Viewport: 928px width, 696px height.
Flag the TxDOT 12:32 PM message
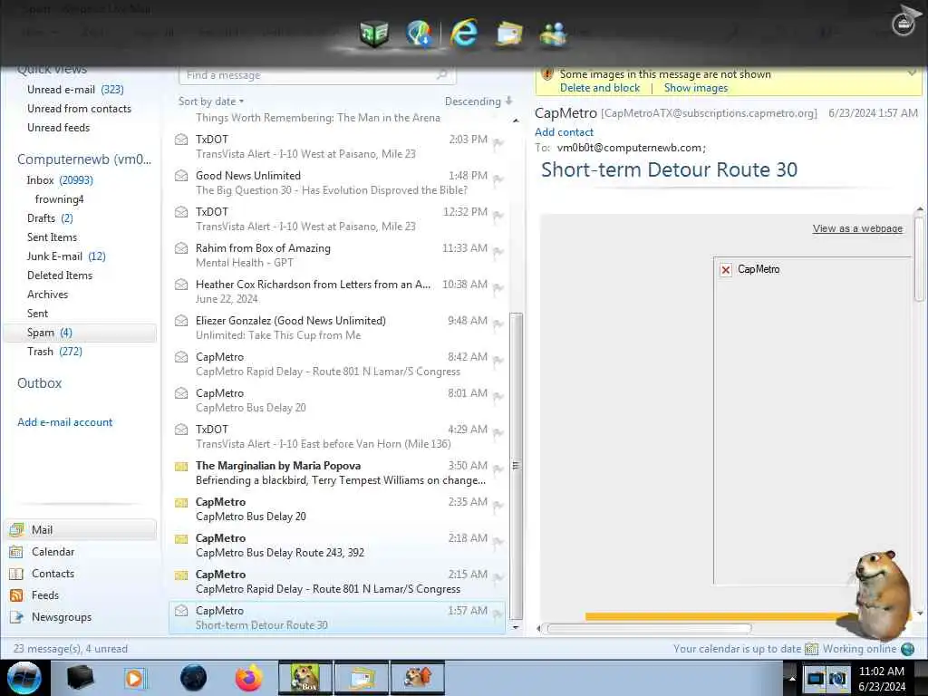click(x=498, y=216)
